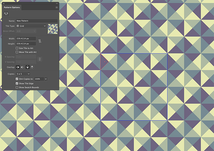214x151 pixels.
Task: Select Left in Front overlap
Action: pyautogui.click(x=18, y=67)
